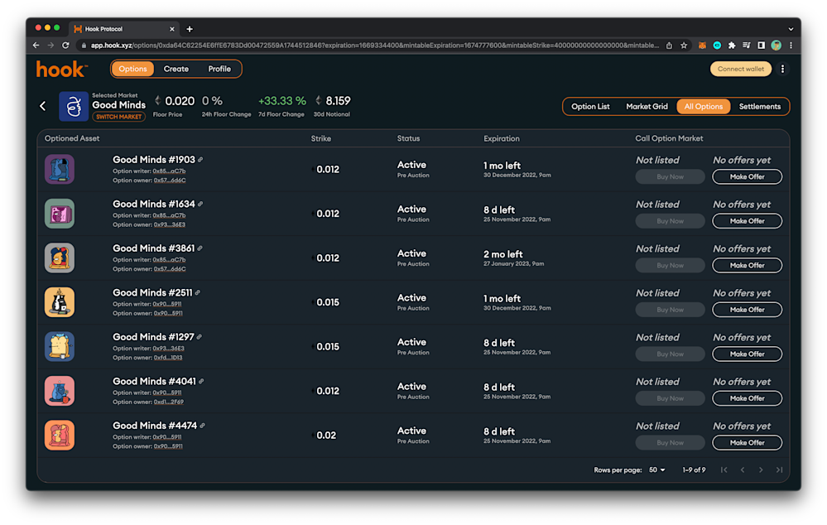Screen dimensions: 827x525
Task: Click the Connect wallet button
Action: (741, 69)
